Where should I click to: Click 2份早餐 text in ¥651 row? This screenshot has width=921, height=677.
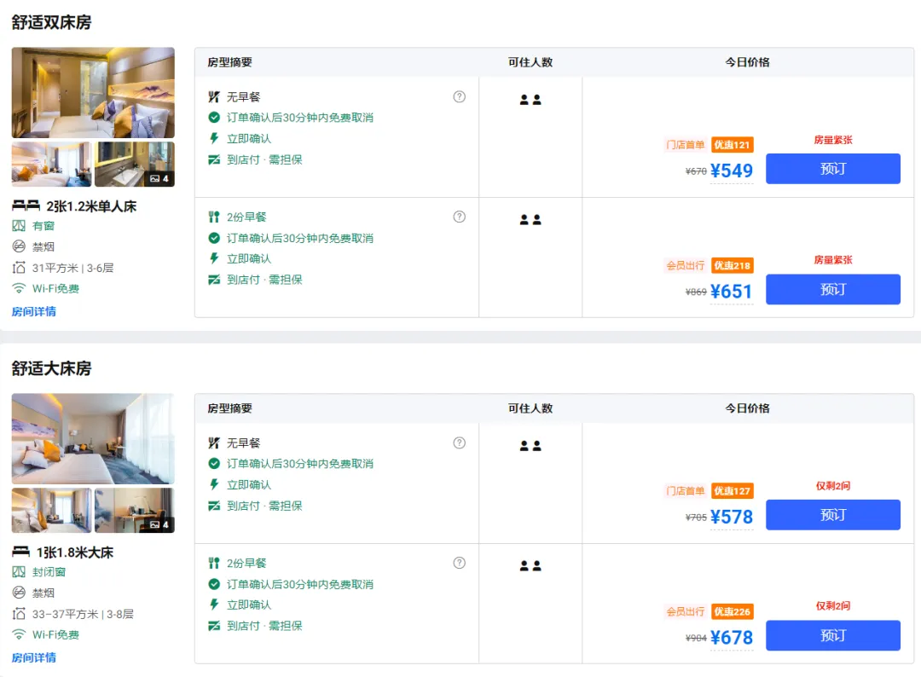click(246, 217)
